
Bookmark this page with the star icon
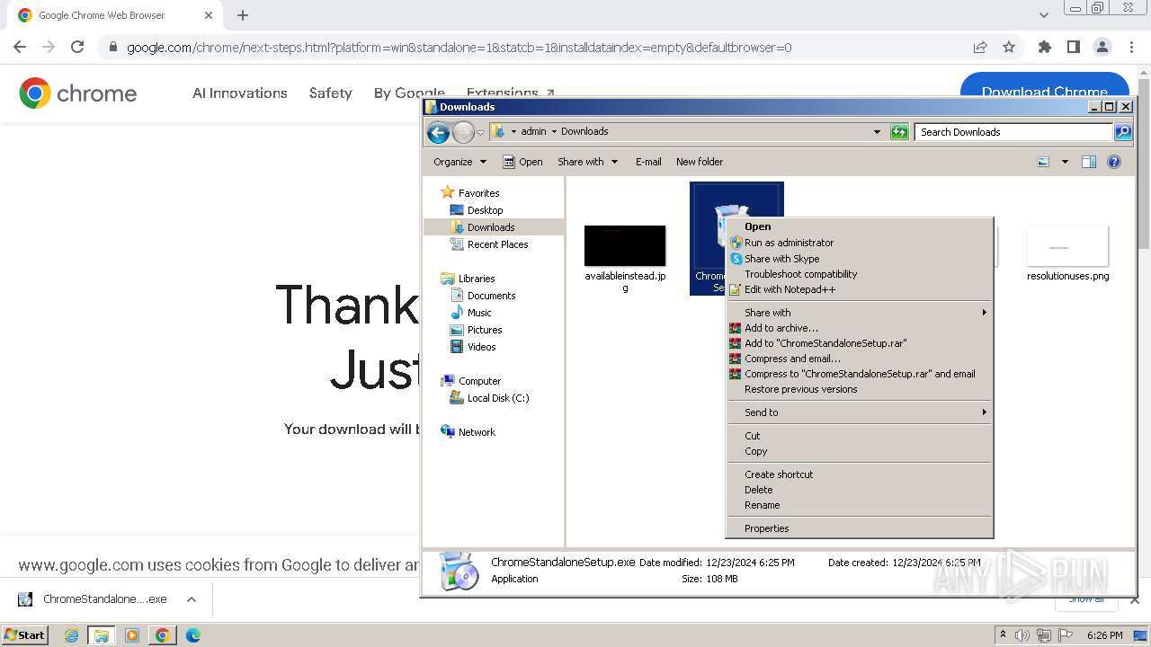1009,48
